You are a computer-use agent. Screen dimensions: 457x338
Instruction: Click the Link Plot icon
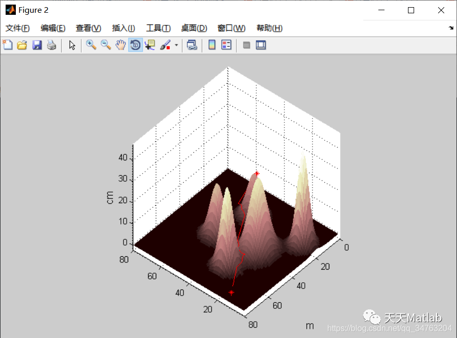[x=192, y=45]
